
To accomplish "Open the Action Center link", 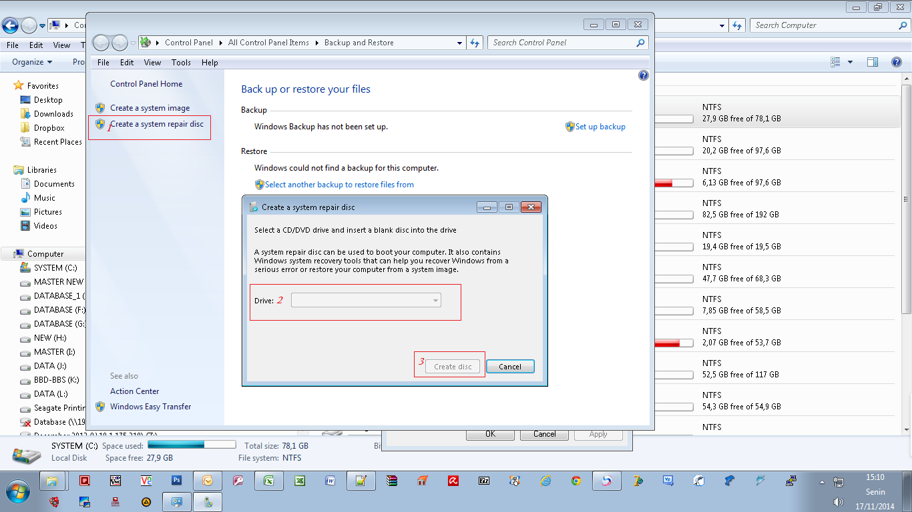I will click(134, 391).
